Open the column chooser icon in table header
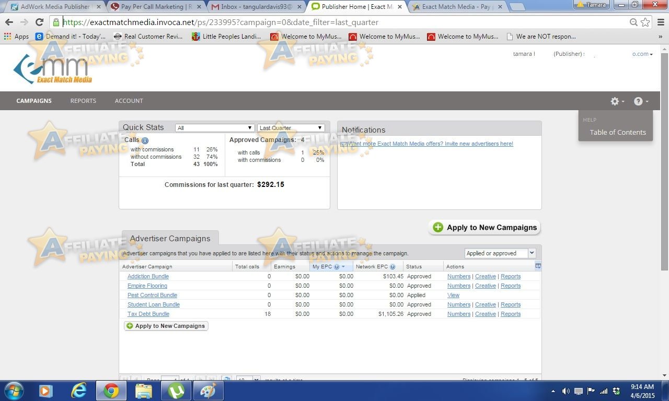This screenshot has height=401, width=669. [x=538, y=266]
